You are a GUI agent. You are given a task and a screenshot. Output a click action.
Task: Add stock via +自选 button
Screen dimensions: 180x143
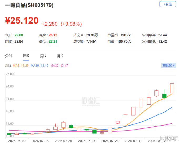tap(168, 4)
